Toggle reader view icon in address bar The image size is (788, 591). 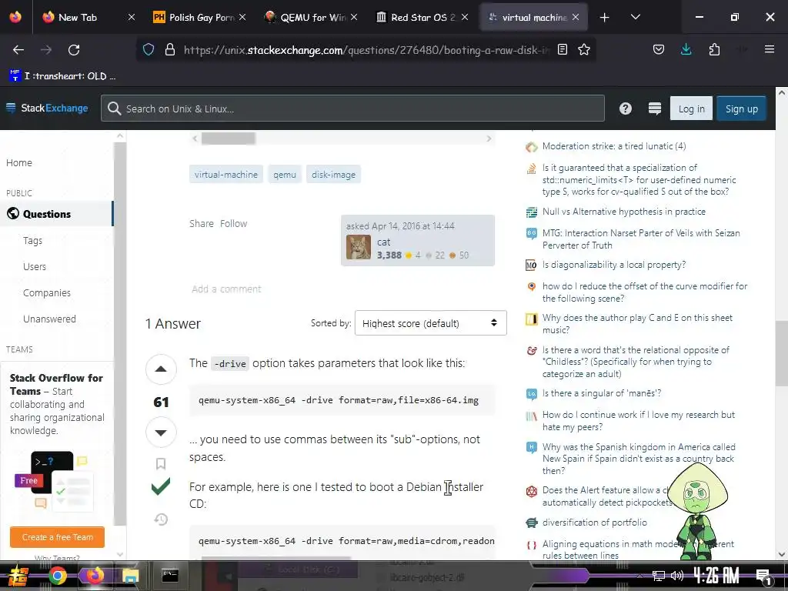(x=563, y=50)
